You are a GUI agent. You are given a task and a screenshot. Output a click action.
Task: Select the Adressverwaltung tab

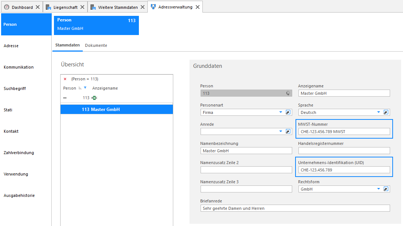pyautogui.click(x=175, y=7)
